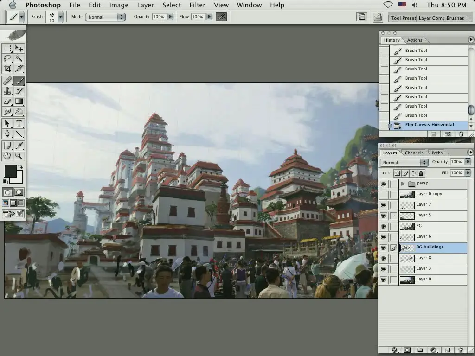Select the Hand tool
The width and height of the screenshot is (475, 356).
pos(7,156)
